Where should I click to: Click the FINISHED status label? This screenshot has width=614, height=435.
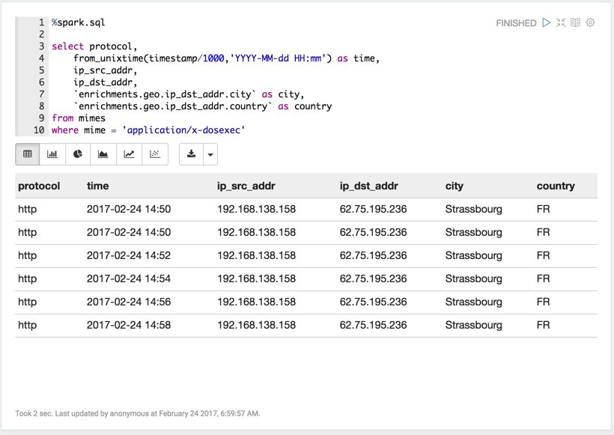pyautogui.click(x=516, y=23)
